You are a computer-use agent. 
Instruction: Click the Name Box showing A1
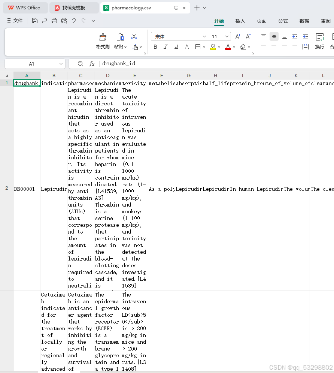35,64
